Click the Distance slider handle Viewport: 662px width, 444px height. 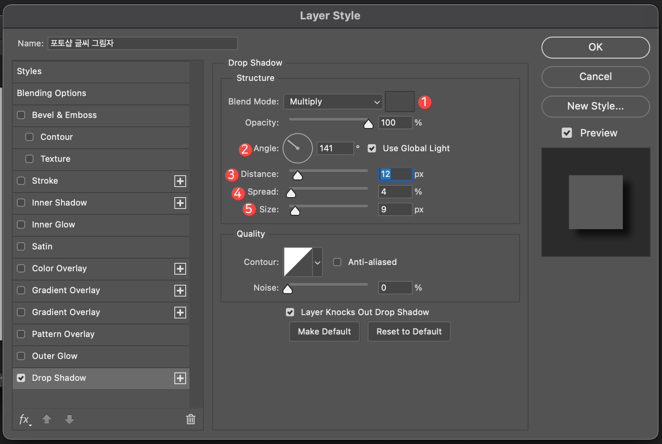coord(298,175)
